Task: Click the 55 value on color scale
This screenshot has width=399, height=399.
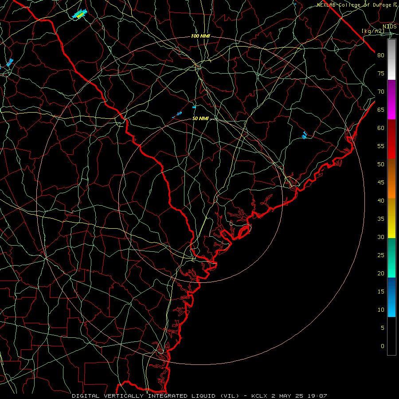Action: click(381, 146)
